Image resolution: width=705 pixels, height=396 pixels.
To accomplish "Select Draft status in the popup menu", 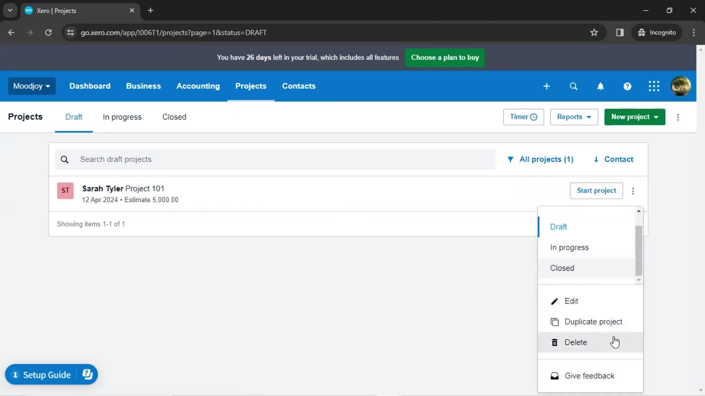I will pos(586,227).
